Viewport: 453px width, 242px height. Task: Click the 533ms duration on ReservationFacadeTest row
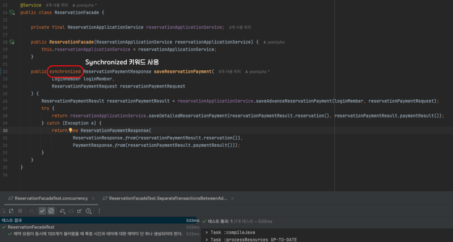coord(193,227)
